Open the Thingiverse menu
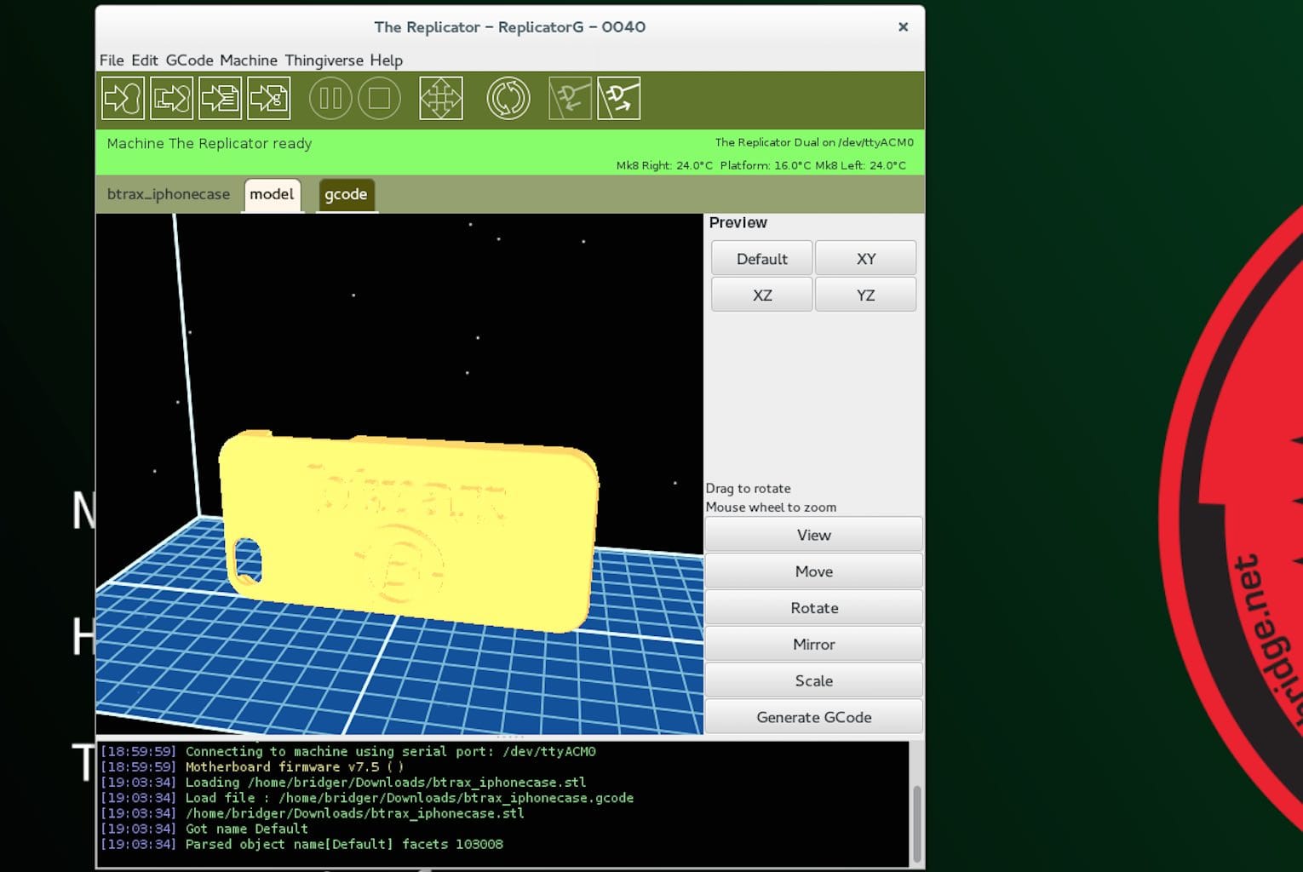Screen dimensions: 1303x872 click(324, 60)
